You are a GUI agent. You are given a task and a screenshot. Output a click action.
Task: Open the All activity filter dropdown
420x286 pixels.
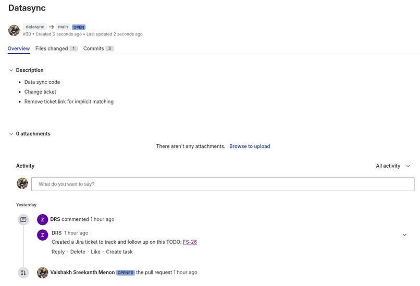click(x=393, y=166)
